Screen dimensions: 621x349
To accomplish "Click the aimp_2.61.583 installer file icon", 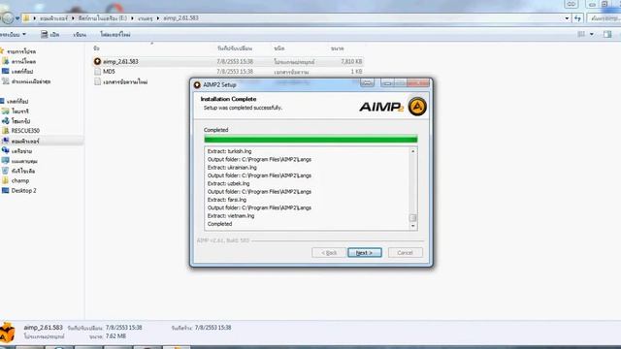I will click(97, 61).
